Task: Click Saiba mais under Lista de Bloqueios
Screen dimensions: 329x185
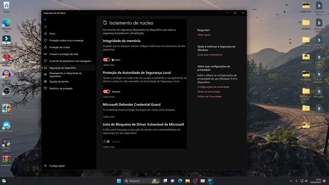Action: coord(109,147)
